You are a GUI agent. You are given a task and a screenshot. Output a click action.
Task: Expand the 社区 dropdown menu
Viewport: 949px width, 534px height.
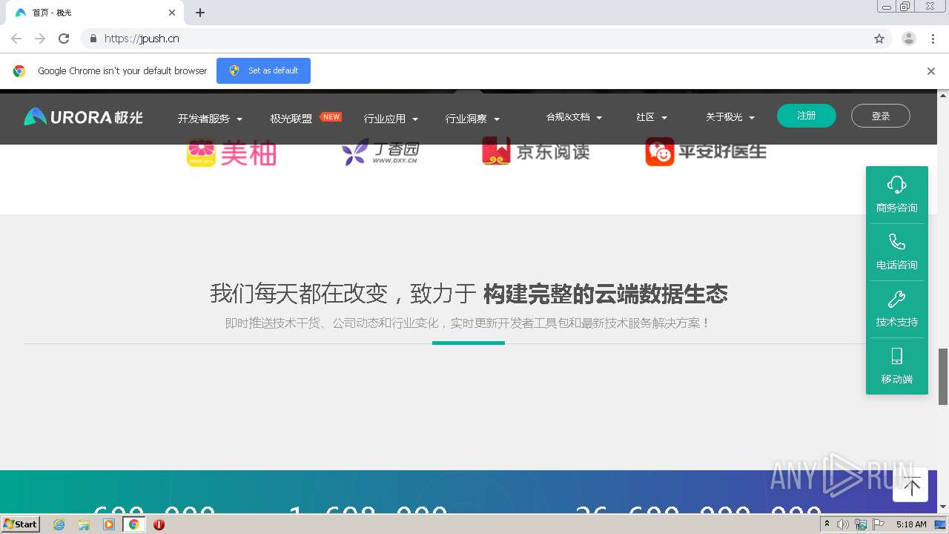pyautogui.click(x=652, y=117)
